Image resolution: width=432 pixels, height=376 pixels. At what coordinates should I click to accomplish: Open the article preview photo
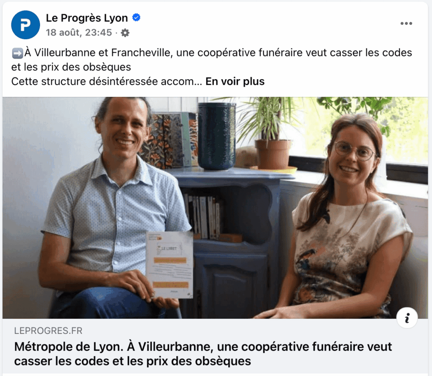(x=215, y=208)
